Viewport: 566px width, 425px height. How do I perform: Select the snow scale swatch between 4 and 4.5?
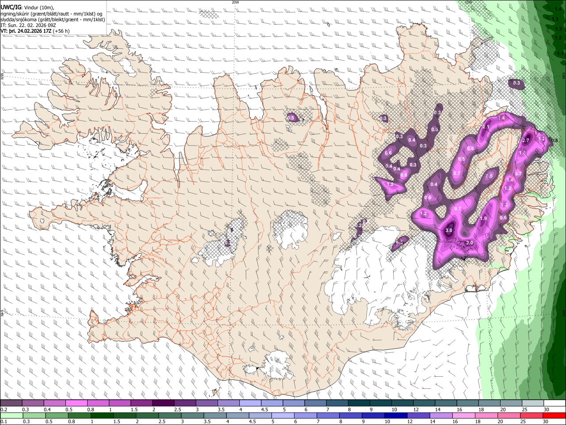[x=250, y=403]
